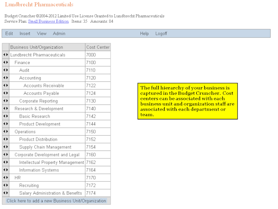
Task: Click the right arrow beside Research & Development row
Action: pyautogui.click(x=7, y=108)
